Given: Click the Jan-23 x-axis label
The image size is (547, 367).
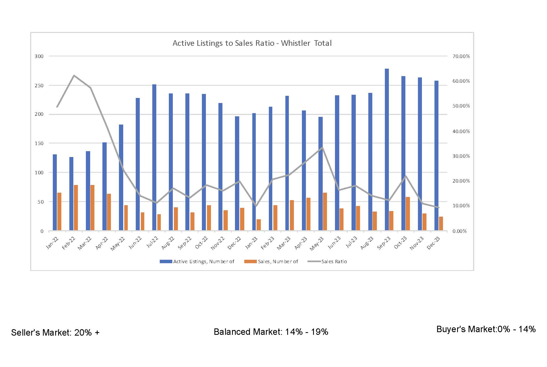Looking at the screenshot, I should point(251,243).
